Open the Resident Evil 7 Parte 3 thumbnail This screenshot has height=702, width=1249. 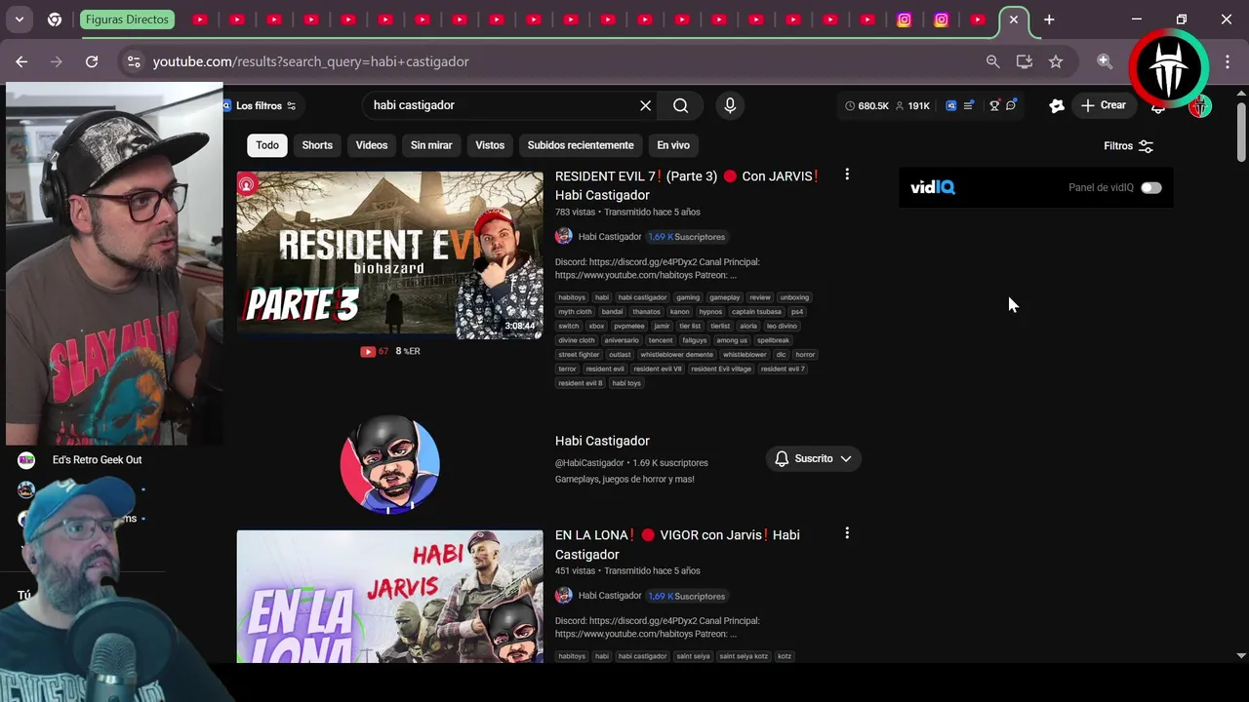pyautogui.click(x=389, y=255)
